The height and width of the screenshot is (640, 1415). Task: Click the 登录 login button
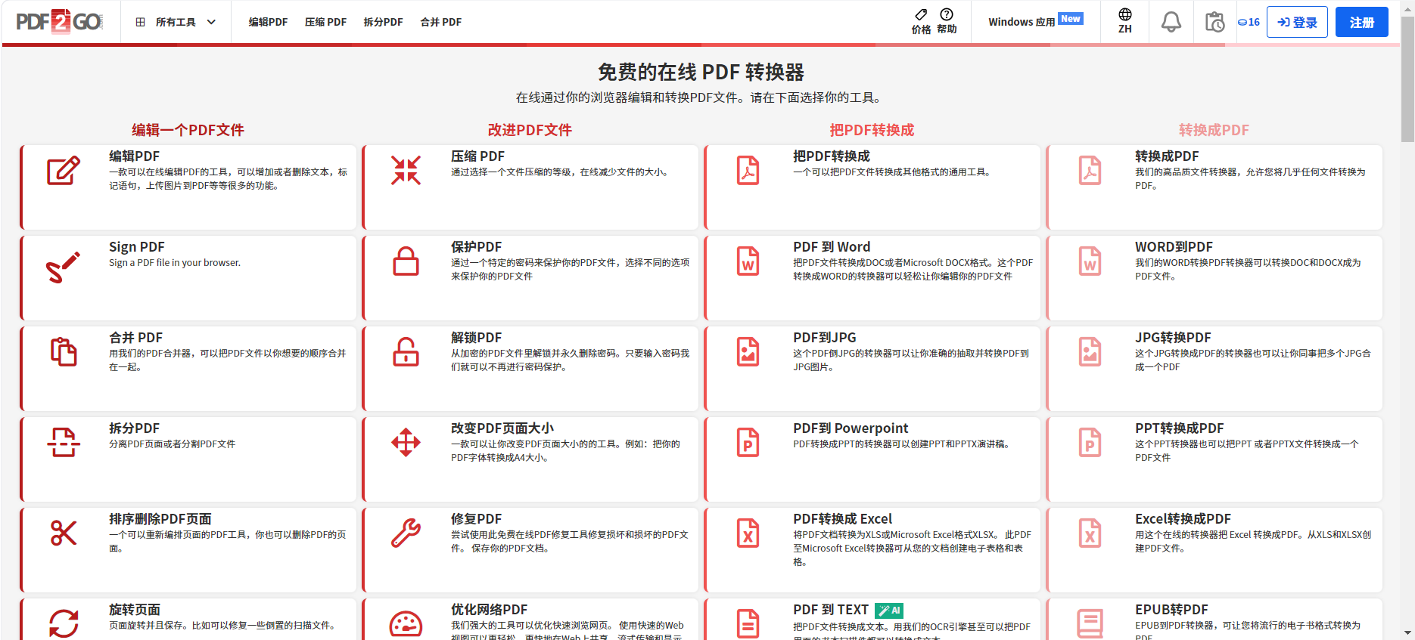point(1296,22)
